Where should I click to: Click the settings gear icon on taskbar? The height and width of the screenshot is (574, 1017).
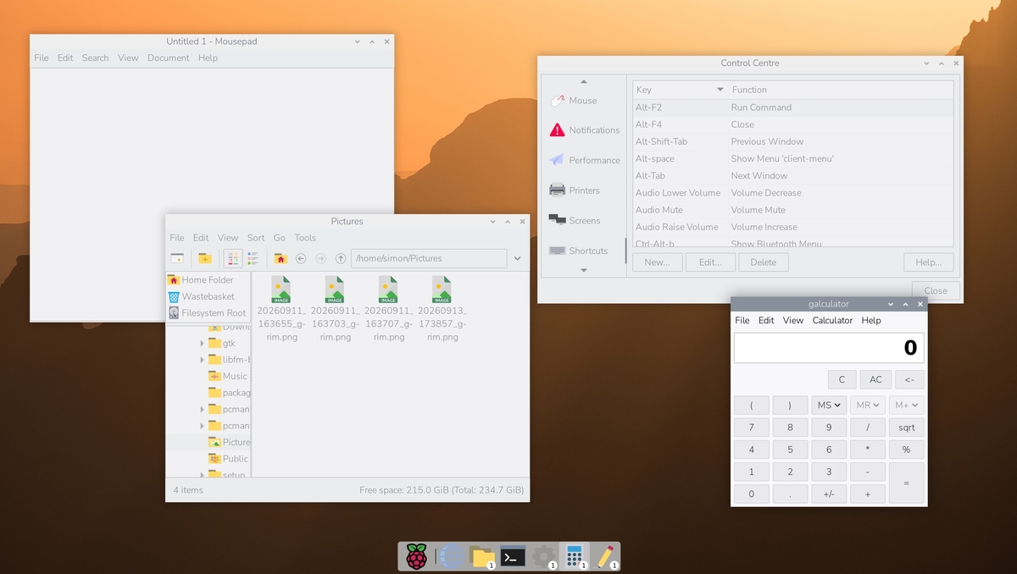coord(543,556)
